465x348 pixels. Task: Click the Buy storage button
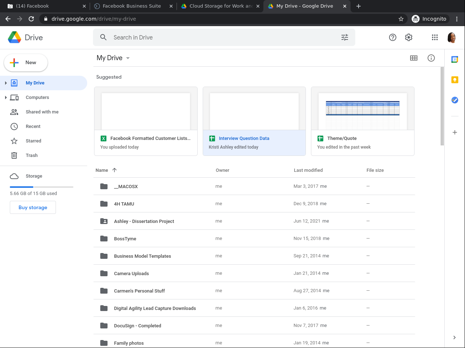coord(33,207)
